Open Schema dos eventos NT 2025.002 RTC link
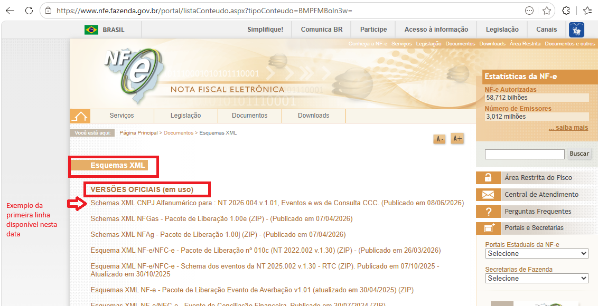 click(265, 270)
